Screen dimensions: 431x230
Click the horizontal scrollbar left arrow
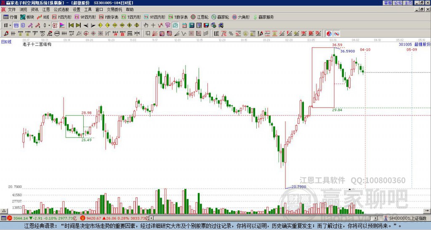tap(151, 218)
